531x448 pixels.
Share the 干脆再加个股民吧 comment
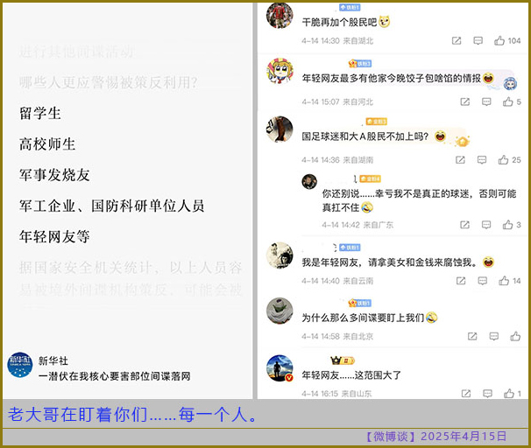457,41
